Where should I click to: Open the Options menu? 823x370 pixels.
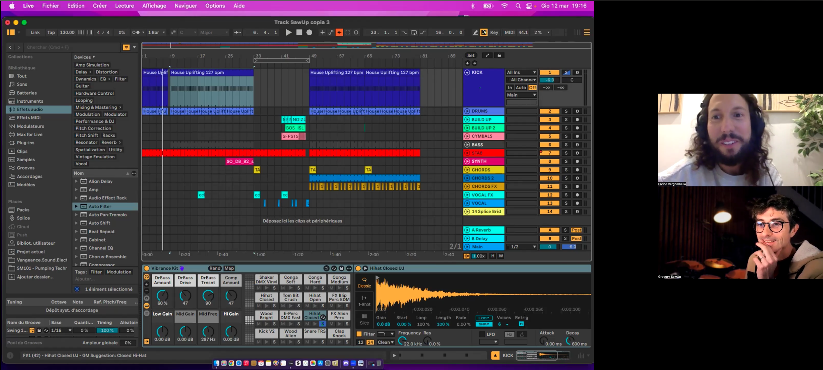click(215, 6)
